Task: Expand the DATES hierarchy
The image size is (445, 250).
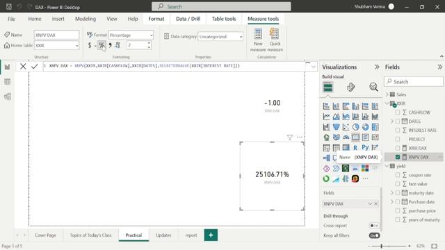Action: click(392, 122)
